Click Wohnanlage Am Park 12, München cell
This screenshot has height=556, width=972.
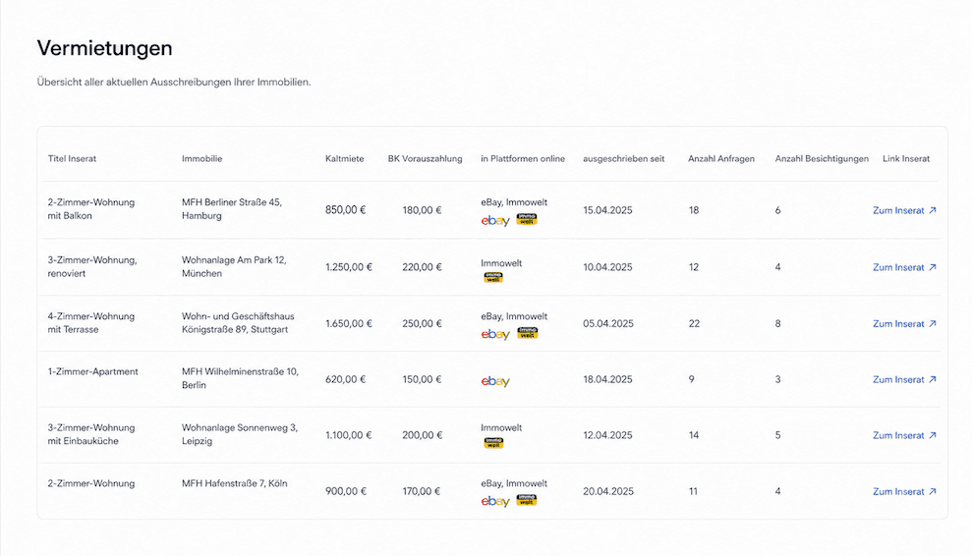(234, 266)
